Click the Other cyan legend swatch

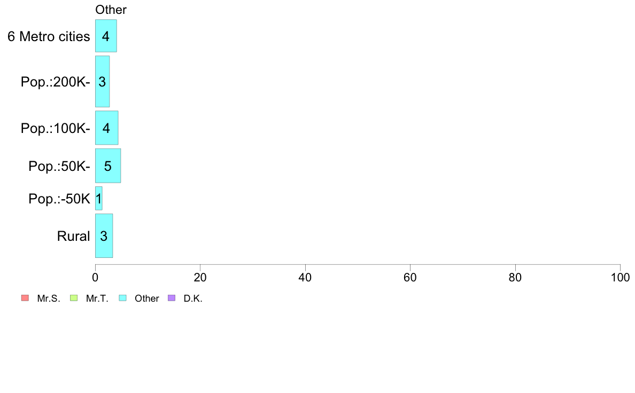click(x=123, y=298)
